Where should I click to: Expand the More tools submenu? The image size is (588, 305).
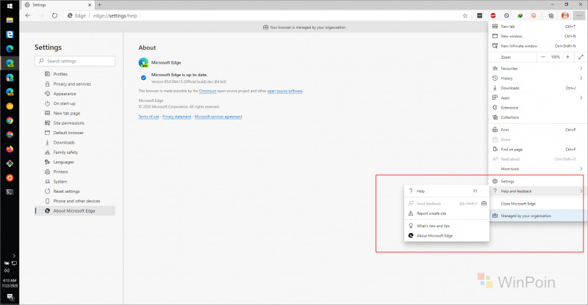537,169
